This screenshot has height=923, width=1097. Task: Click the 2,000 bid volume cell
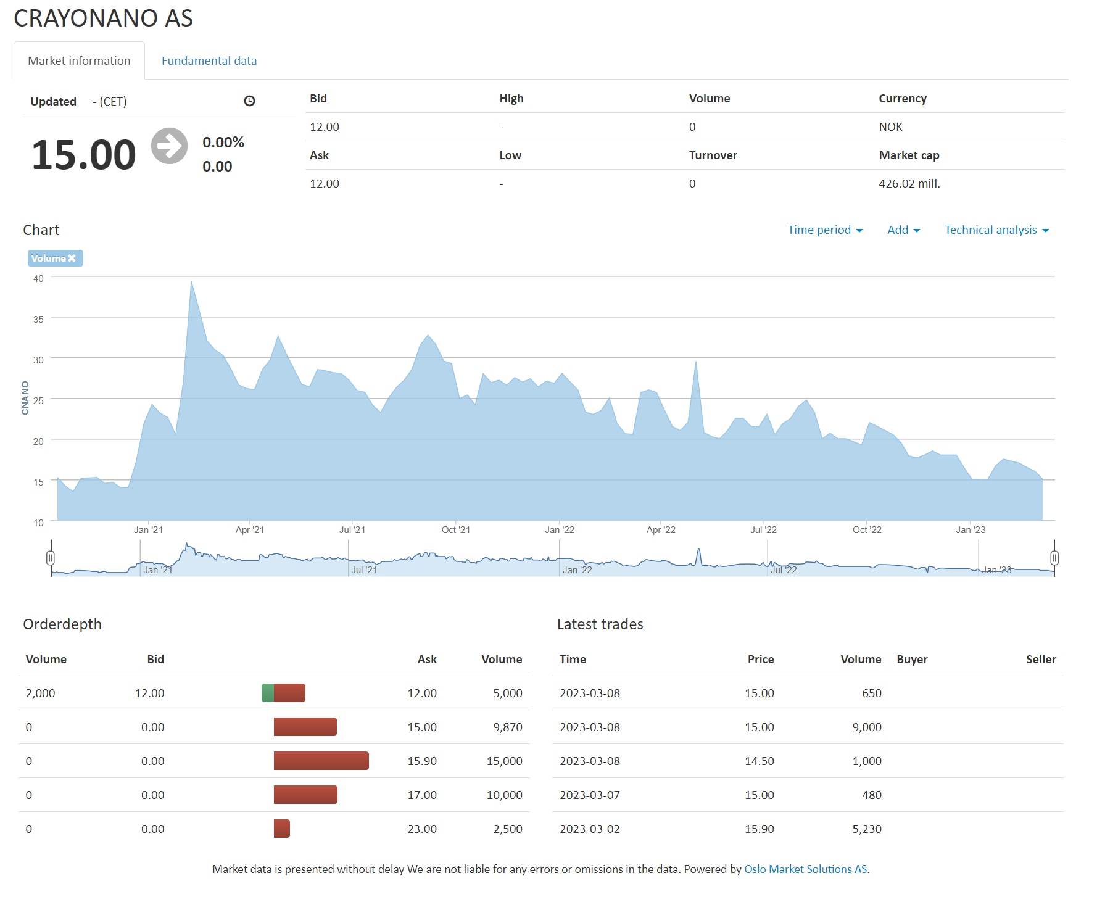(40, 693)
